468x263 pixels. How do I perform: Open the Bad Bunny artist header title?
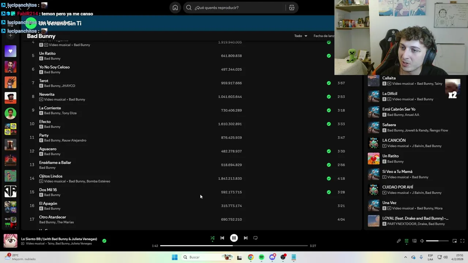point(41,36)
